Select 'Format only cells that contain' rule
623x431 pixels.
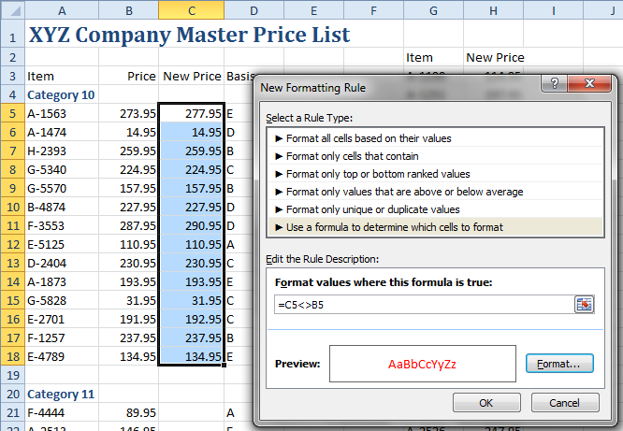(x=352, y=156)
